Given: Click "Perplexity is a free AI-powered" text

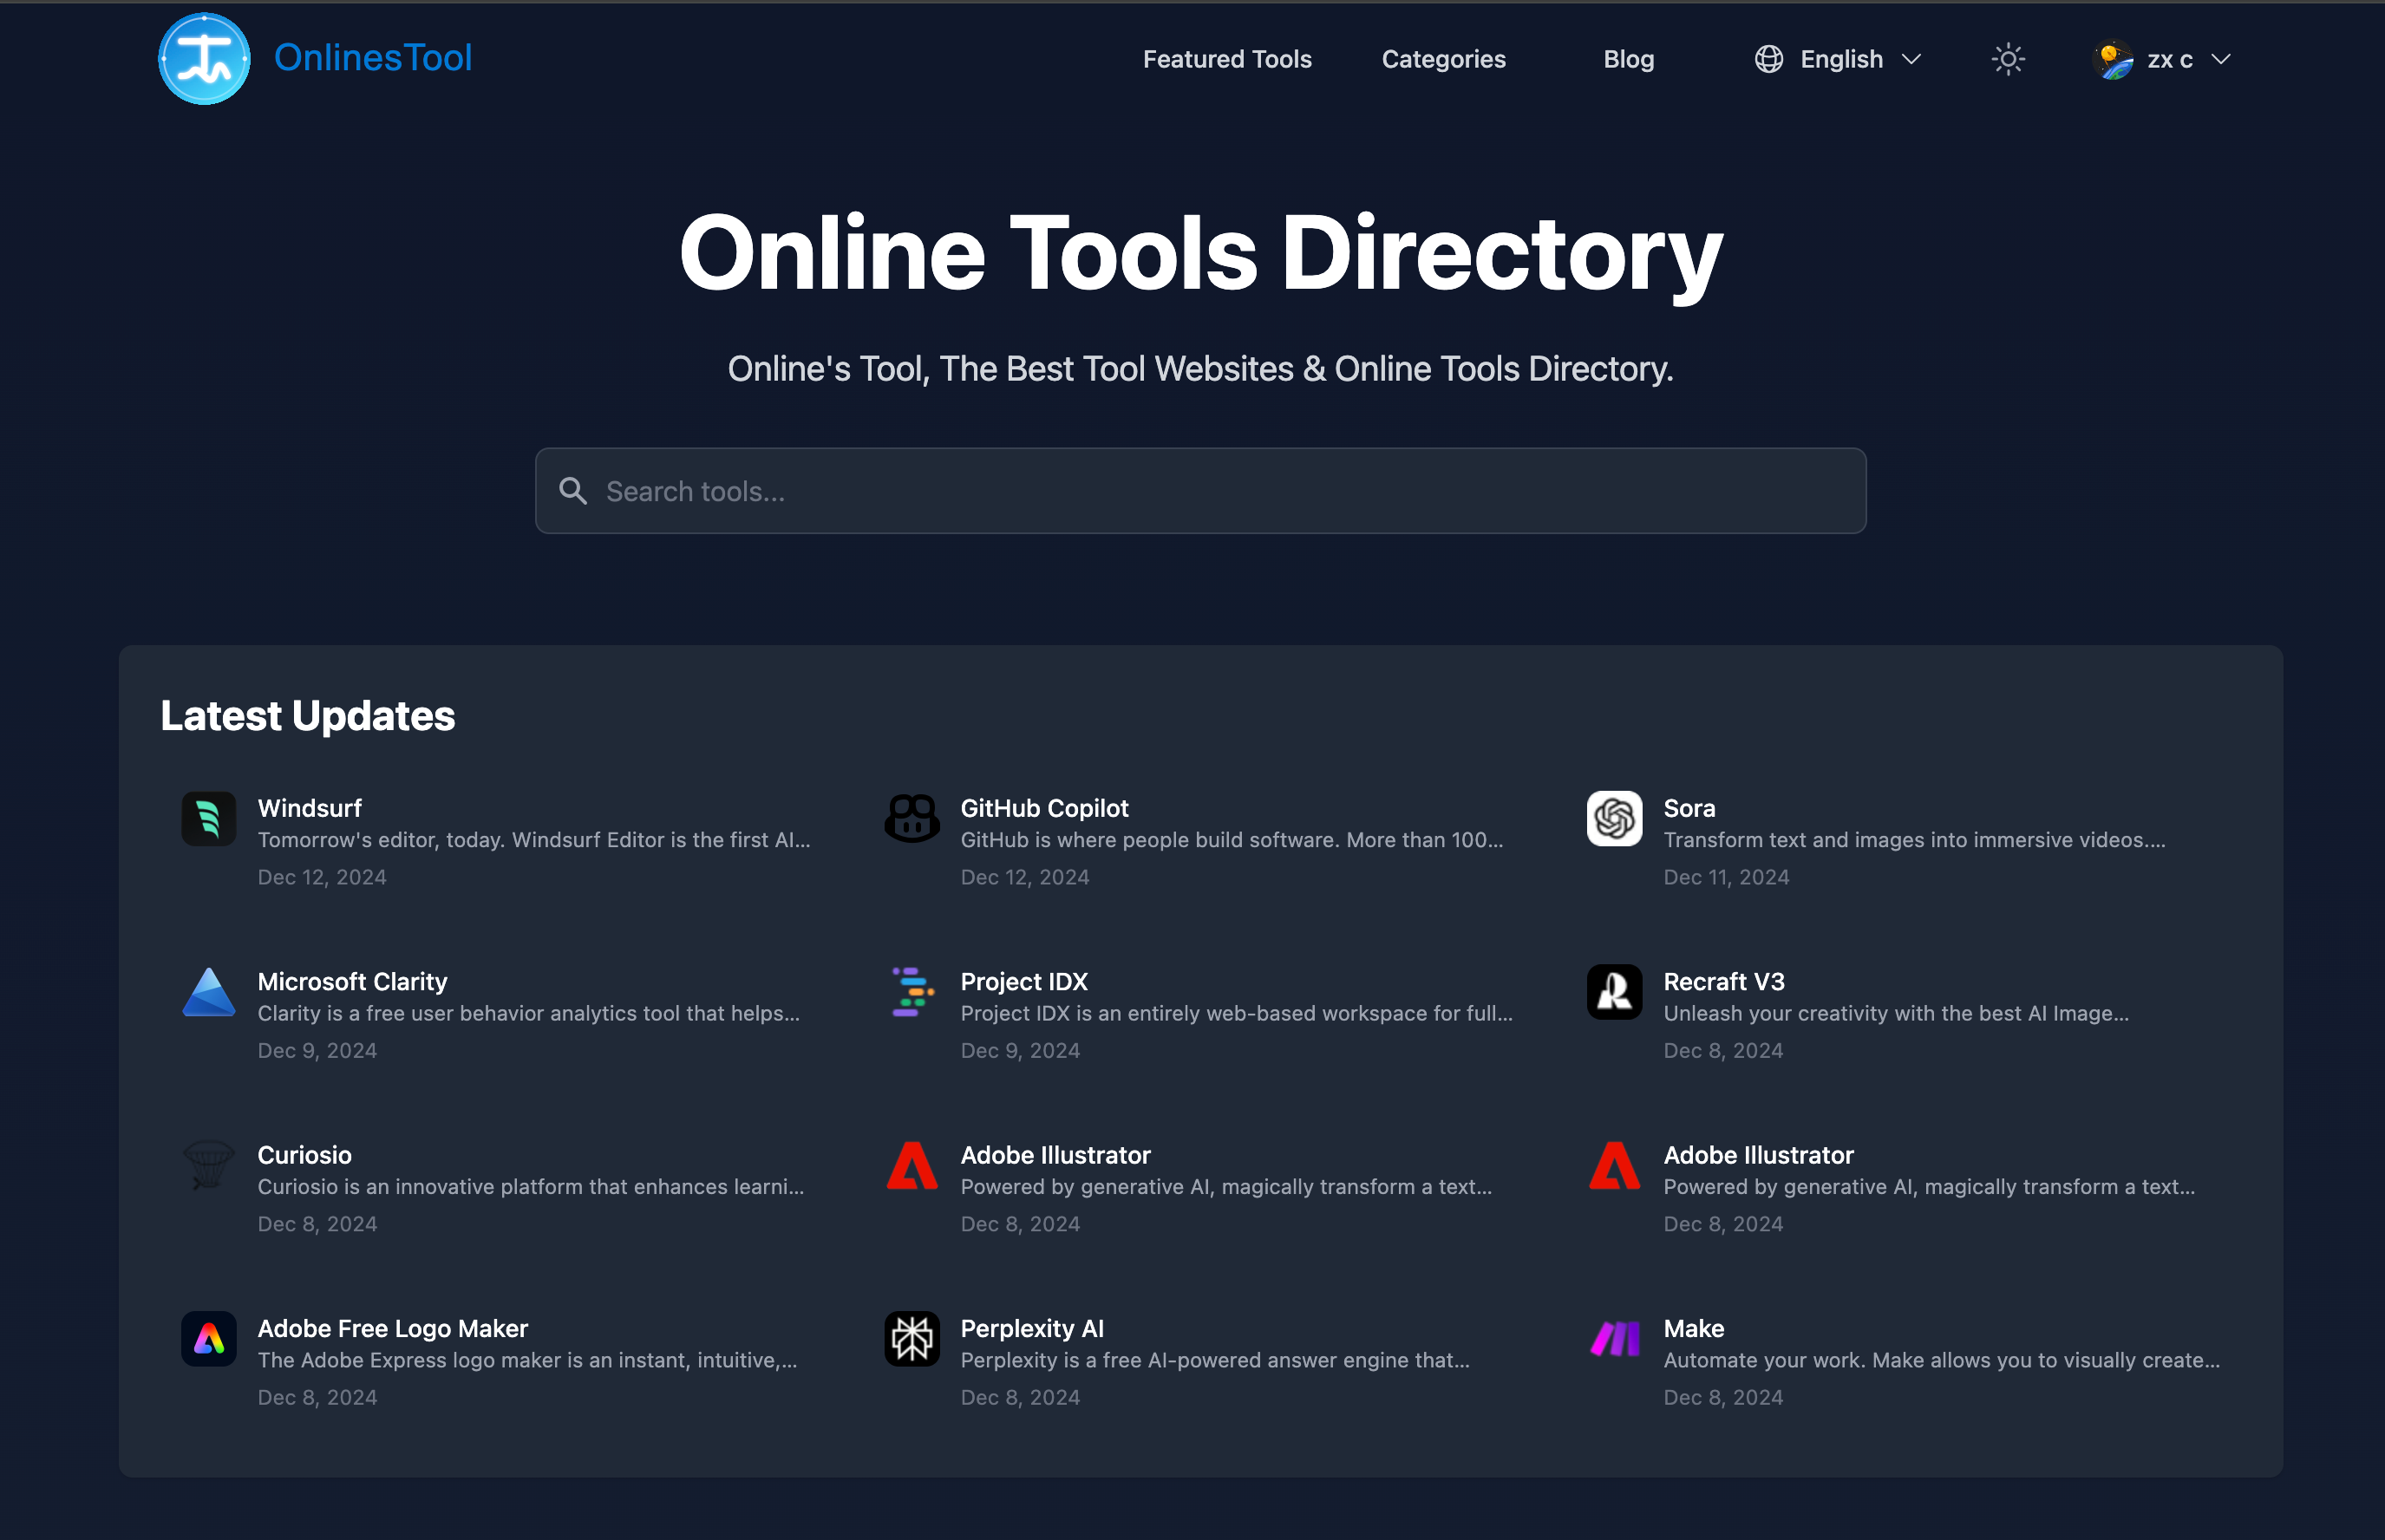Looking at the screenshot, I should [x=1214, y=1360].
